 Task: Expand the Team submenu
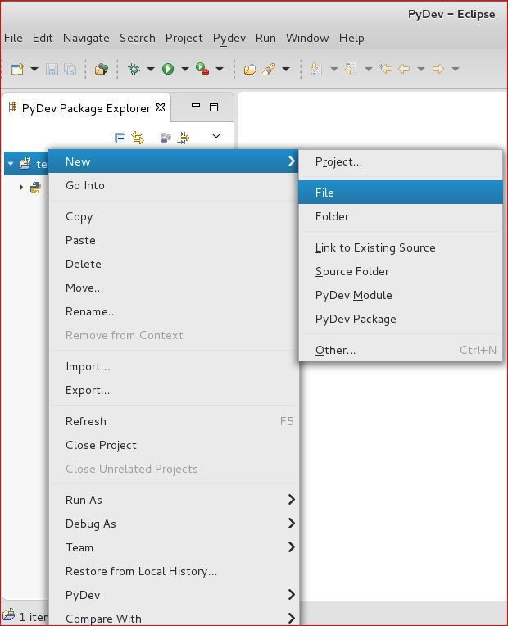click(174, 547)
